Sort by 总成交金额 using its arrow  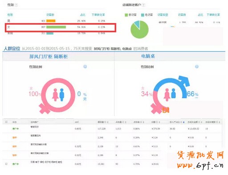click(x=202, y=122)
